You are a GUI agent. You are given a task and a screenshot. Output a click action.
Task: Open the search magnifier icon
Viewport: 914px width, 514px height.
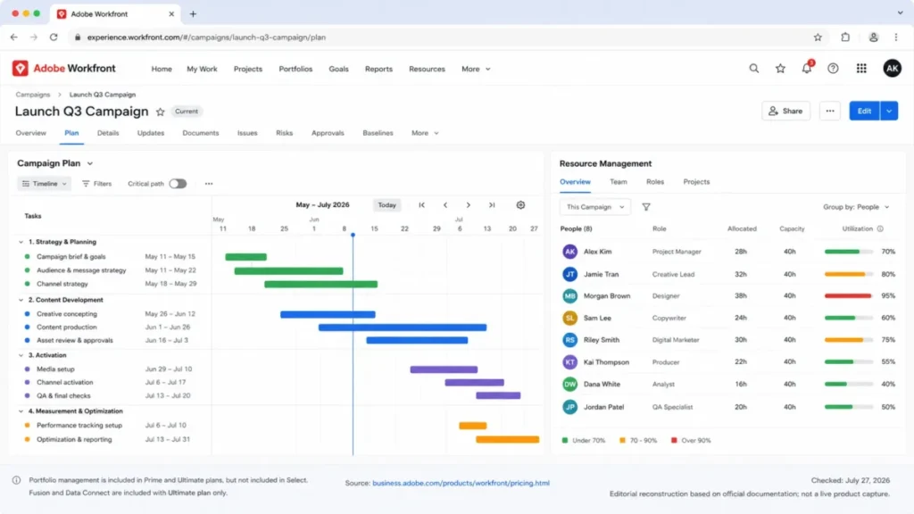(753, 68)
